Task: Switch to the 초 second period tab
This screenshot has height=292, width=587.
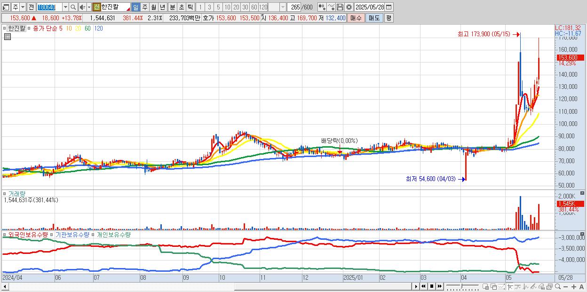Action: point(181,7)
